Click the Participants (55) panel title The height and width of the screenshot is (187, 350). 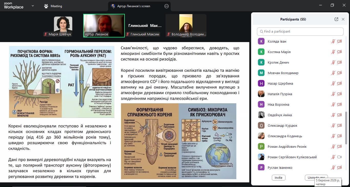coord(293,19)
